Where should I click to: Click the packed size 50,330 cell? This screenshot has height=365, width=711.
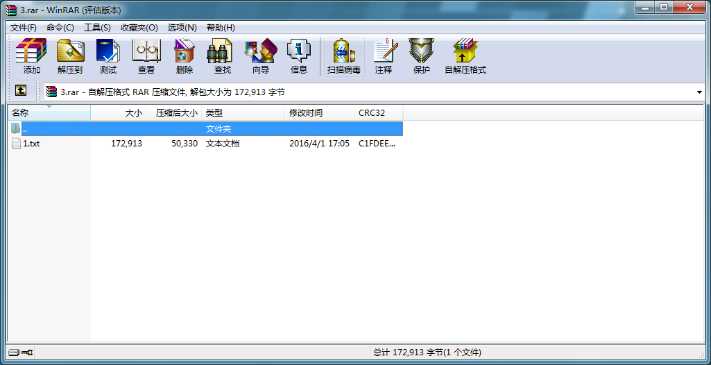pos(183,144)
